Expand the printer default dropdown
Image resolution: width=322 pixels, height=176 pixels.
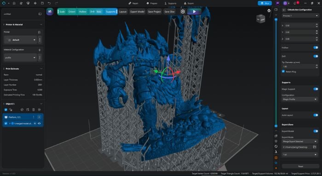click(x=20, y=40)
